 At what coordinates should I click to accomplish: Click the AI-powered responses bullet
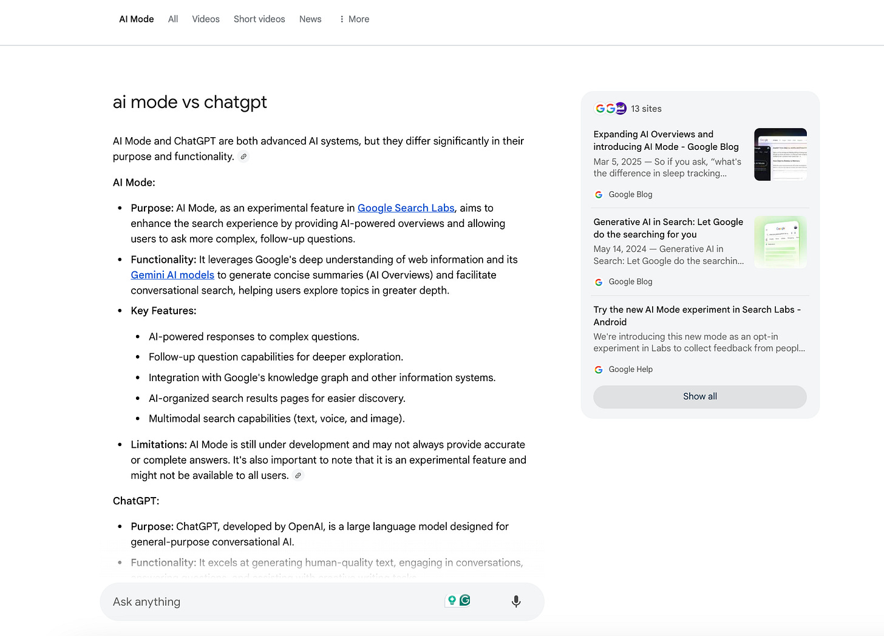tap(254, 337)
